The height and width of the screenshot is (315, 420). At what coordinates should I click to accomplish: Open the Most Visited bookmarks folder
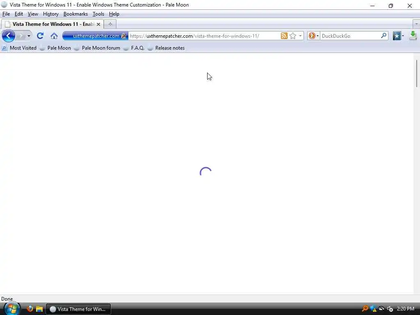click(19, 48)
